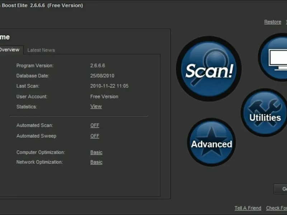Click the Network Optimization label
This screenshot has height=215, width=287.
39,162
